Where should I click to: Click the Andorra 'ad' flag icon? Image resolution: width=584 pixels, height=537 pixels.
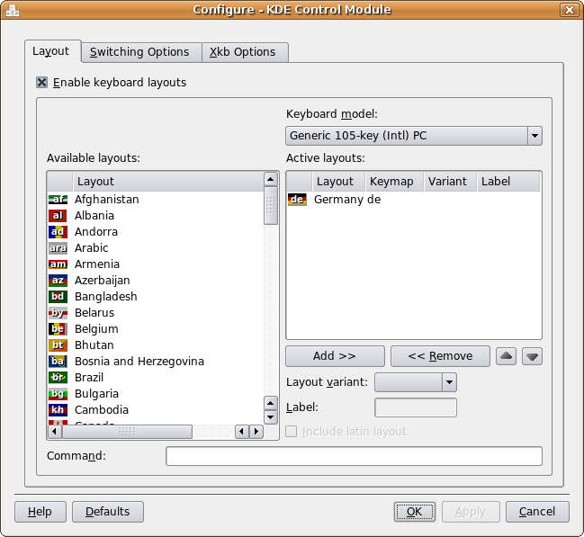click(x=58, y=232)
